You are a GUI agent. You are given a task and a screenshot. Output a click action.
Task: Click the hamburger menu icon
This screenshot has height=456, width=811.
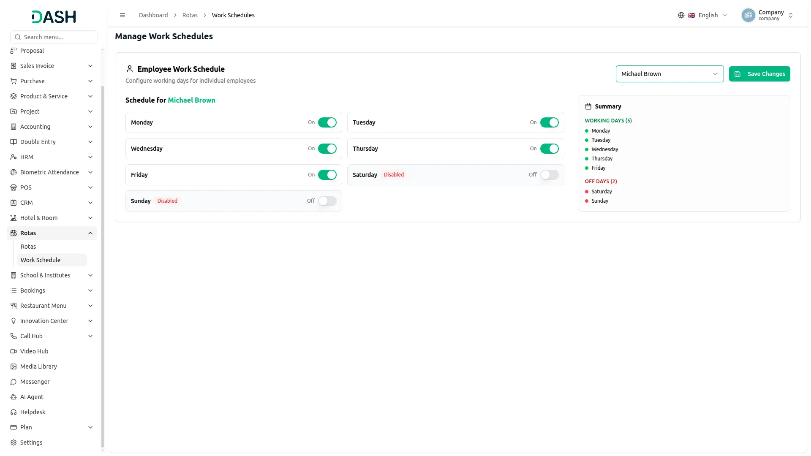coord(122,15)
